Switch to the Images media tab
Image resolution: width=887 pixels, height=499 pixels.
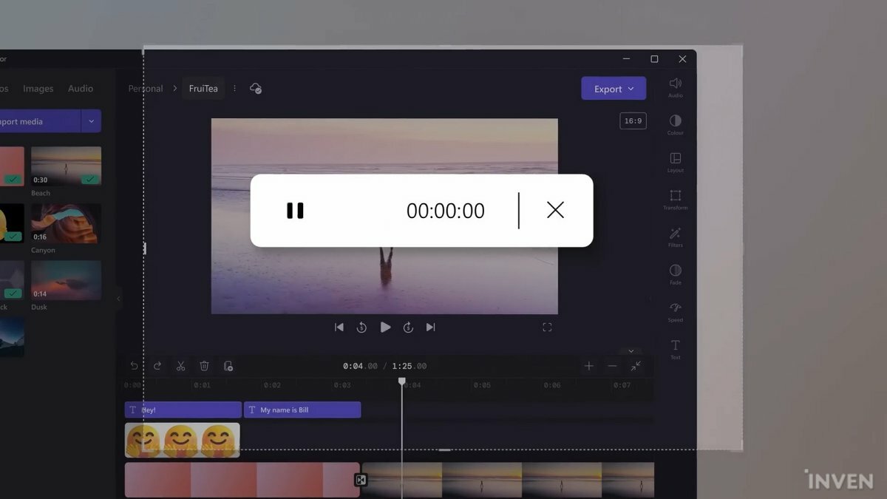[38, 89]
